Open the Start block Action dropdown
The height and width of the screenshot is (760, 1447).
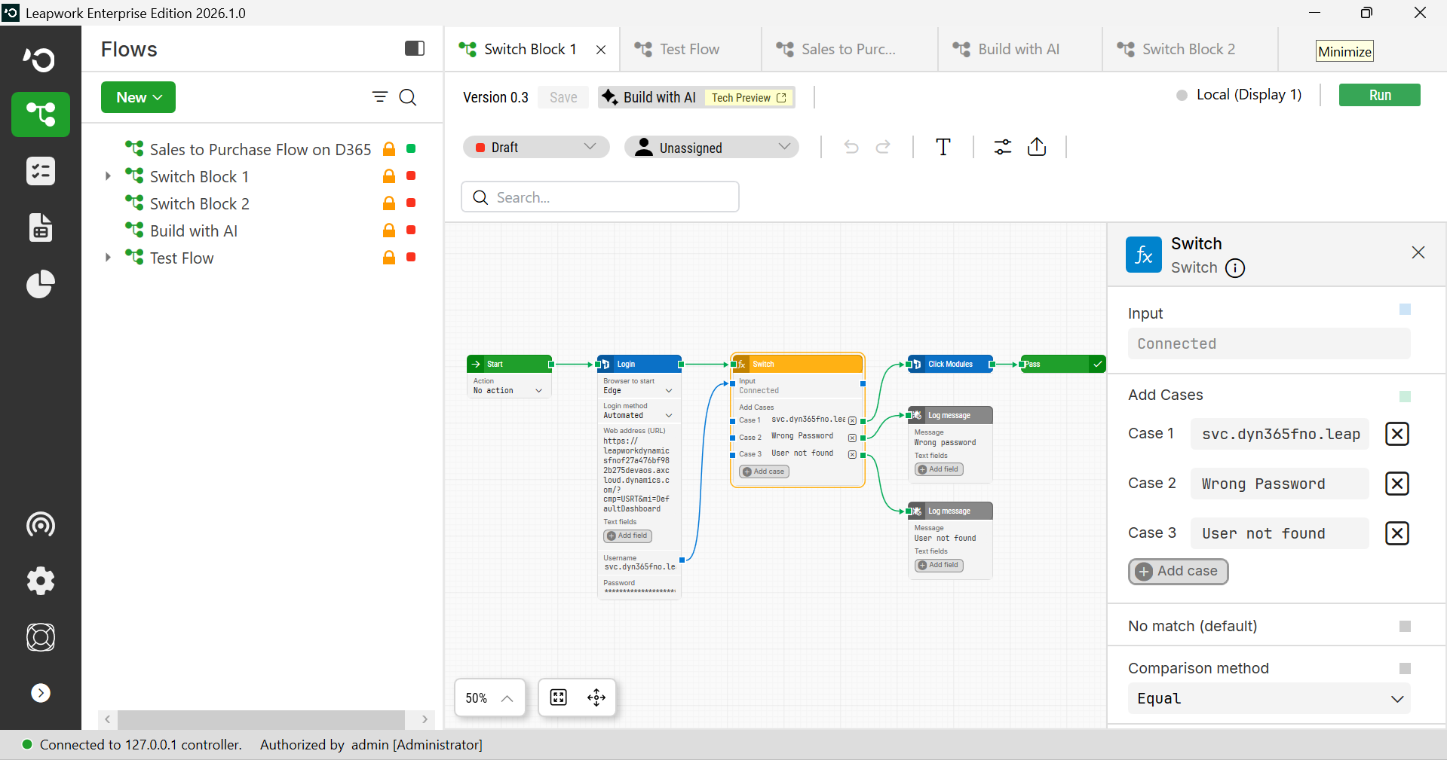(508, 390)
